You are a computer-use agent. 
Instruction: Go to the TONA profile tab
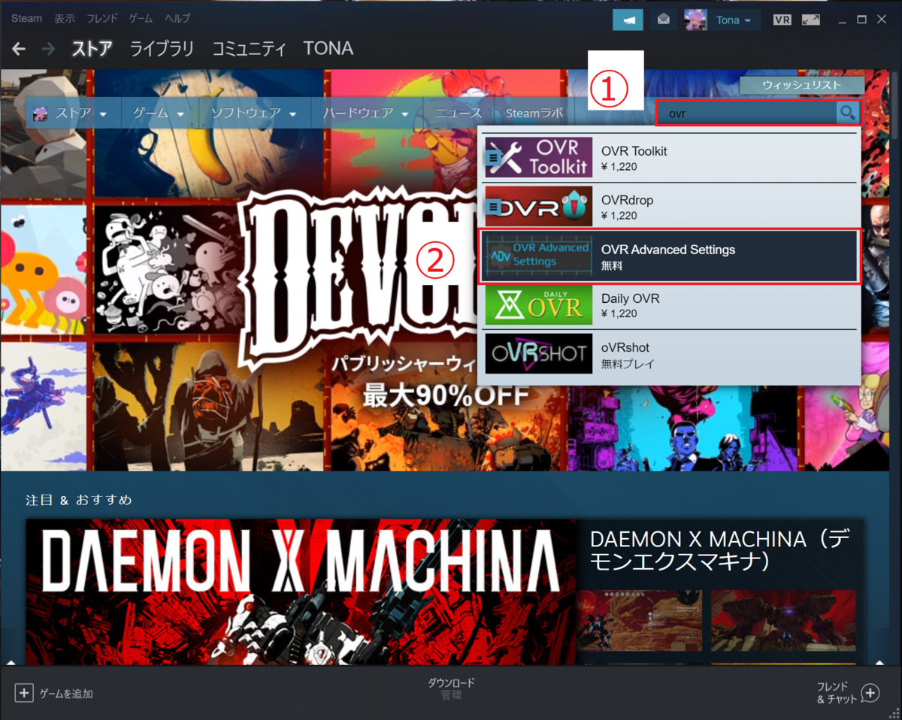coord(328,49)
